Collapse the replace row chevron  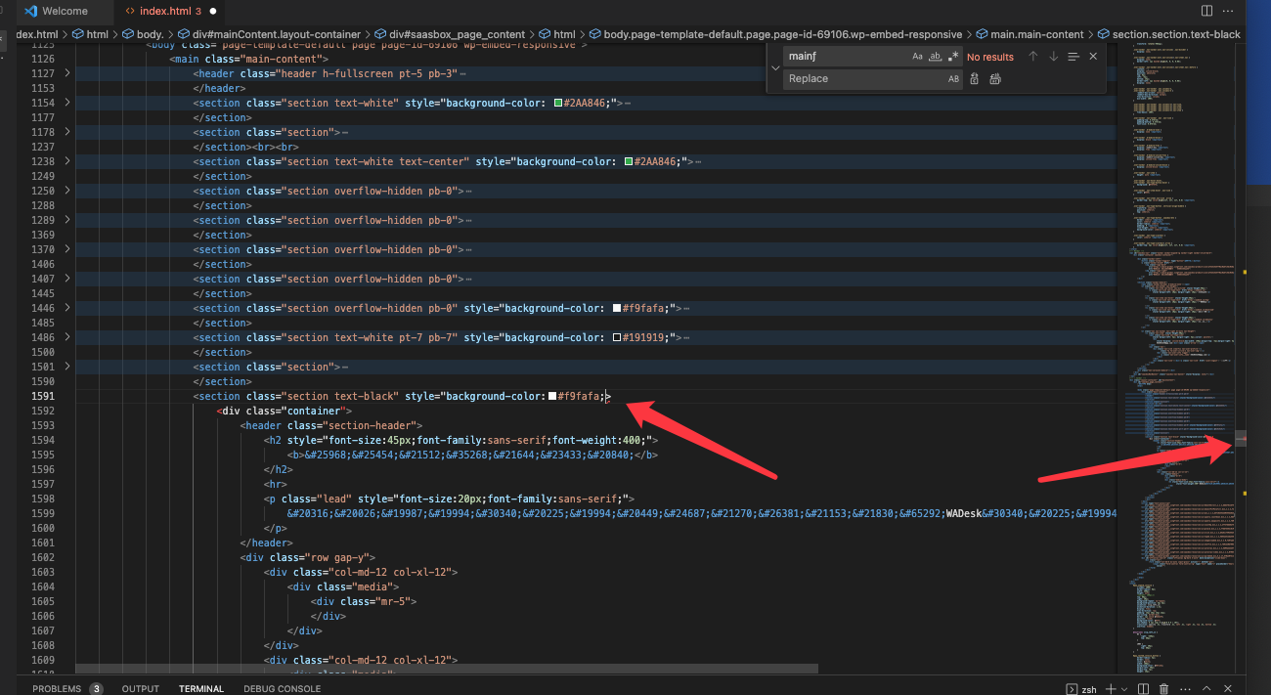point(775,68)
